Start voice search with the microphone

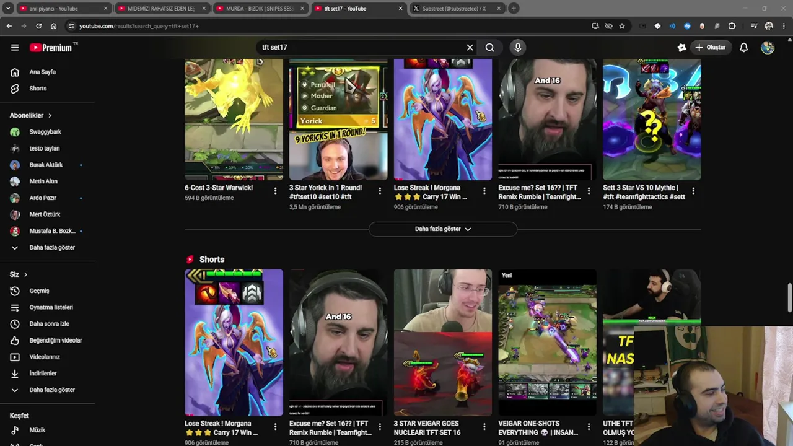tap(518, 47)
